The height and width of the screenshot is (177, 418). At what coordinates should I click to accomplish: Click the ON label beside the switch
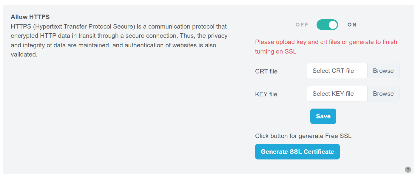[x=352, y=25]
